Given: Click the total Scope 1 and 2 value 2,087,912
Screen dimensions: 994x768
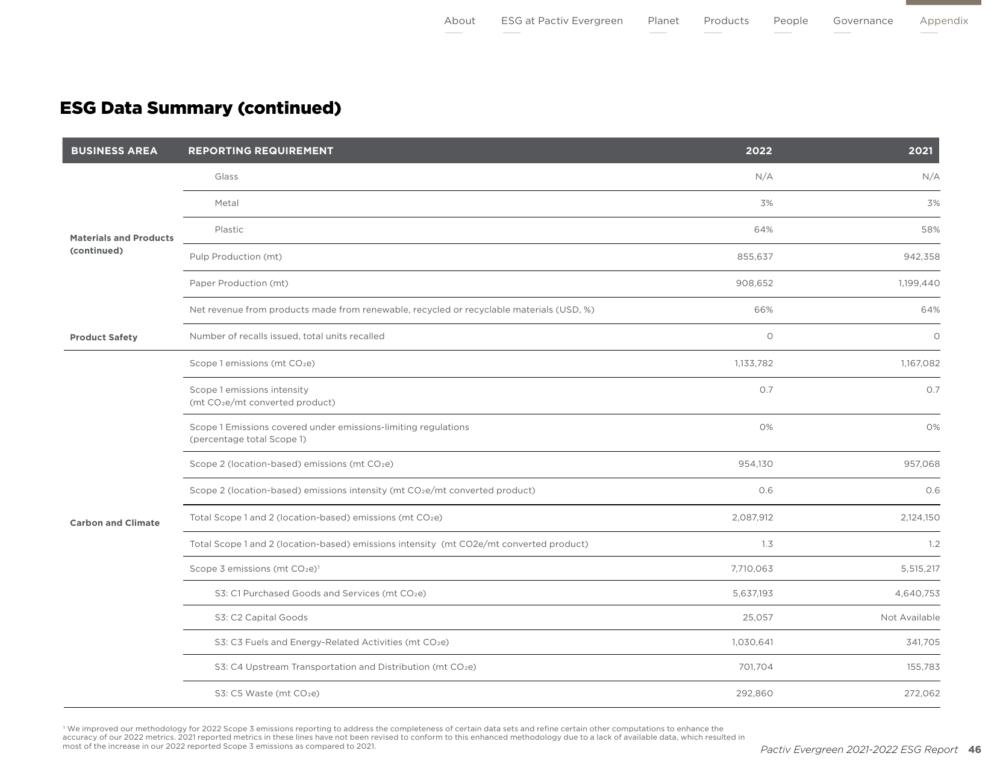Looking at the screenshot, I should point(752,517).
